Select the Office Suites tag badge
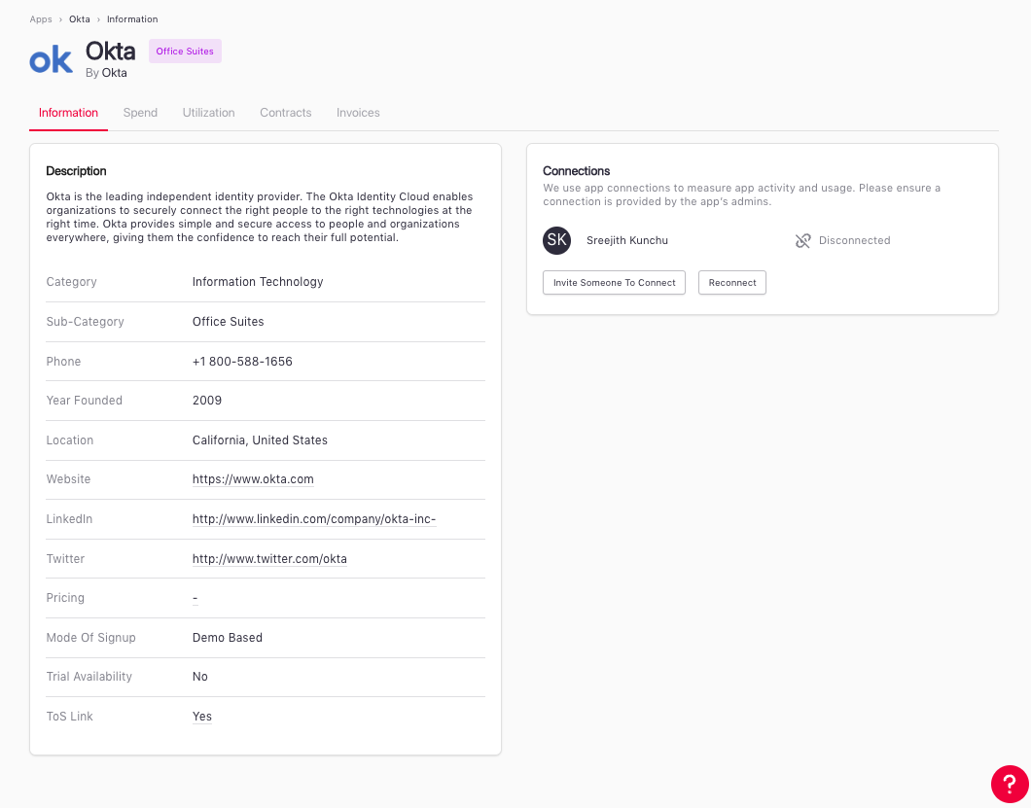Screen dimensions: 1031x808 click(x=185, y=52)
